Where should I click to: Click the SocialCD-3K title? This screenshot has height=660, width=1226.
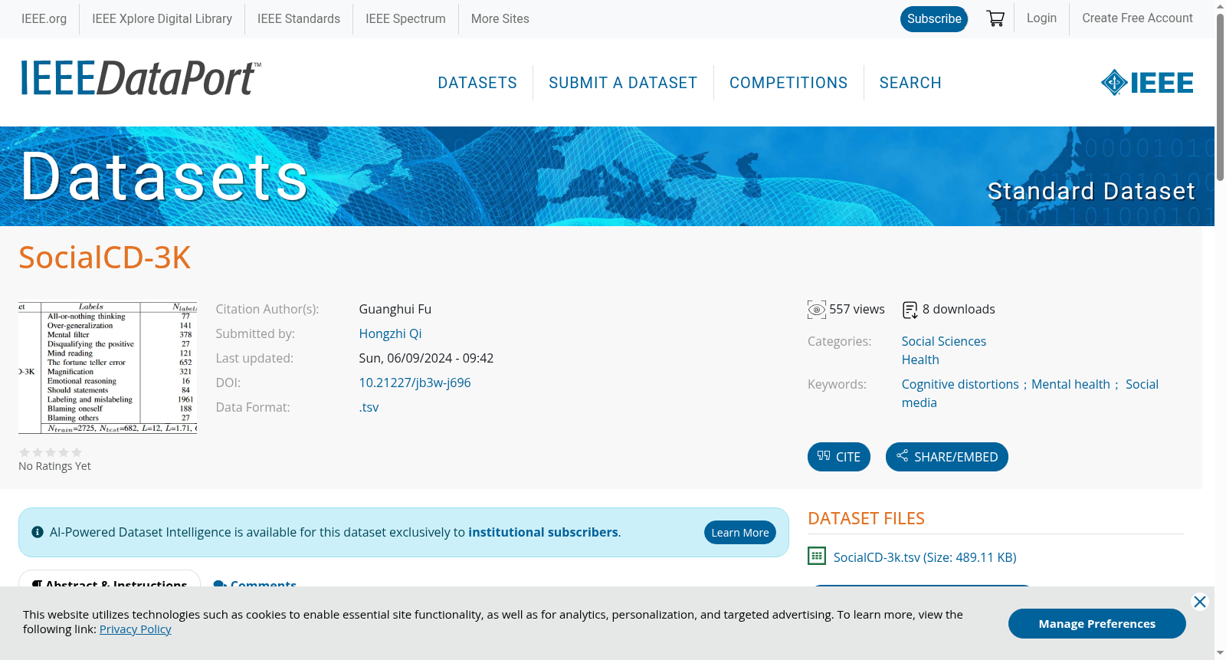[x=105, y=258]
